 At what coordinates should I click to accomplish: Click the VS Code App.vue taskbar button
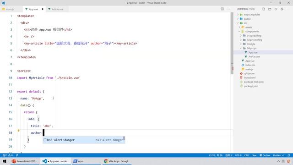point(56,161)
